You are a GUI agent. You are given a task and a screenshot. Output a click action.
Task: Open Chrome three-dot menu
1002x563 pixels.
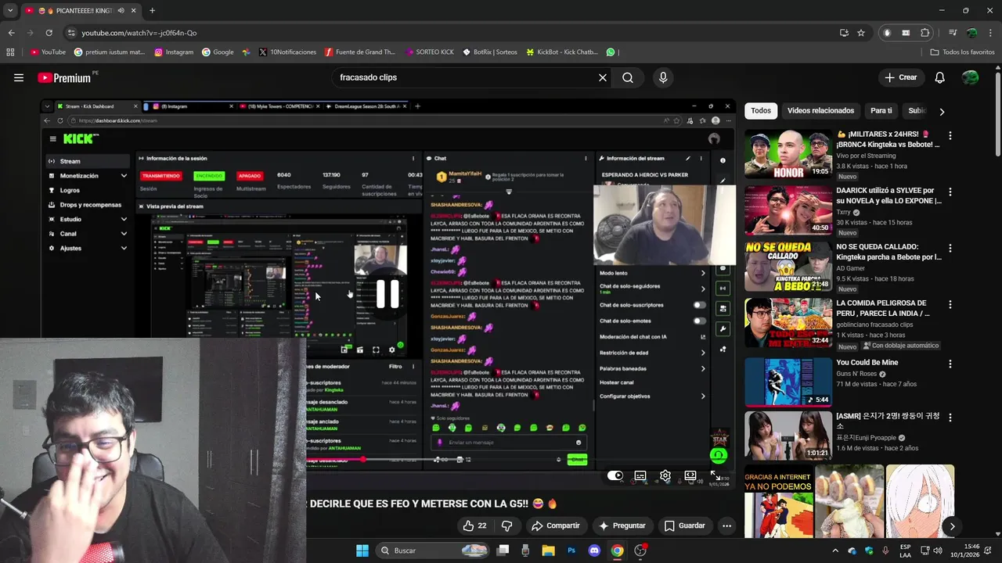pyautogui.click(x=990, y=33)
